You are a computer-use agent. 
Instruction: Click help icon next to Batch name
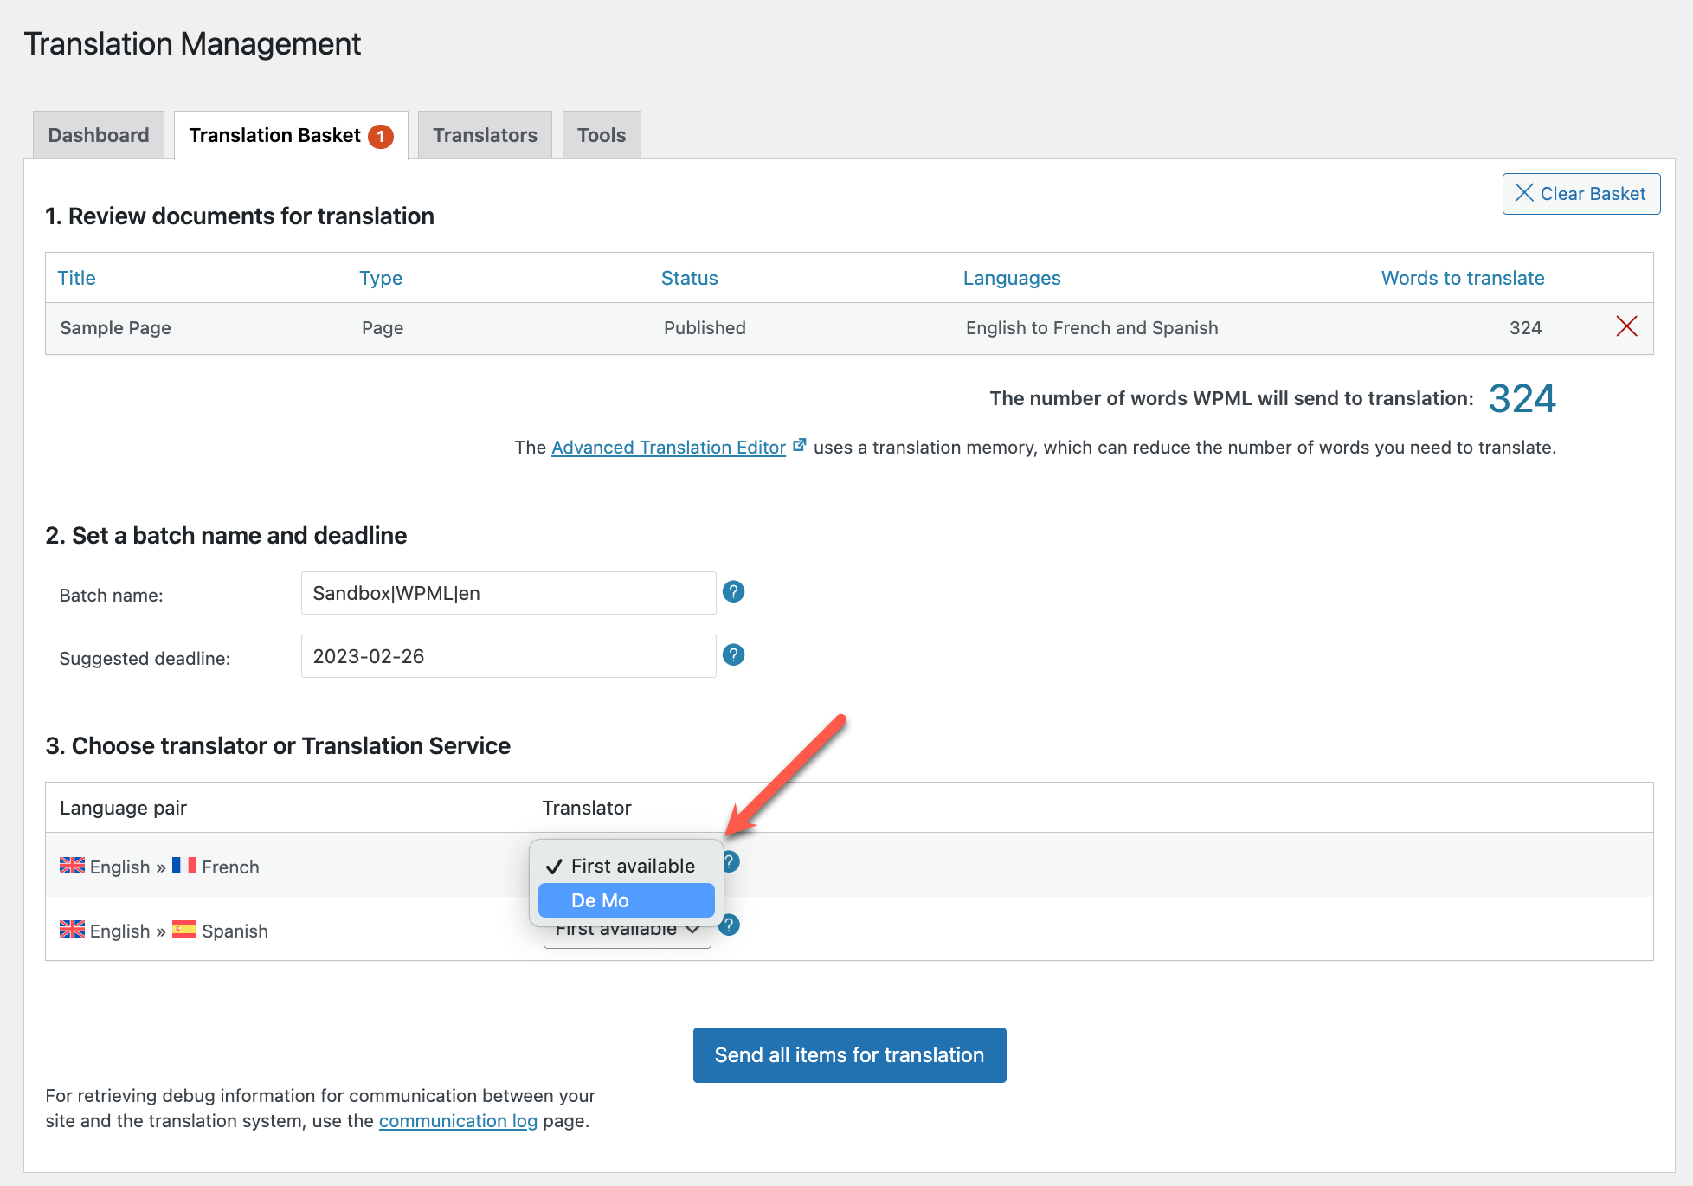pyautogui.click(x=733, y=592)
